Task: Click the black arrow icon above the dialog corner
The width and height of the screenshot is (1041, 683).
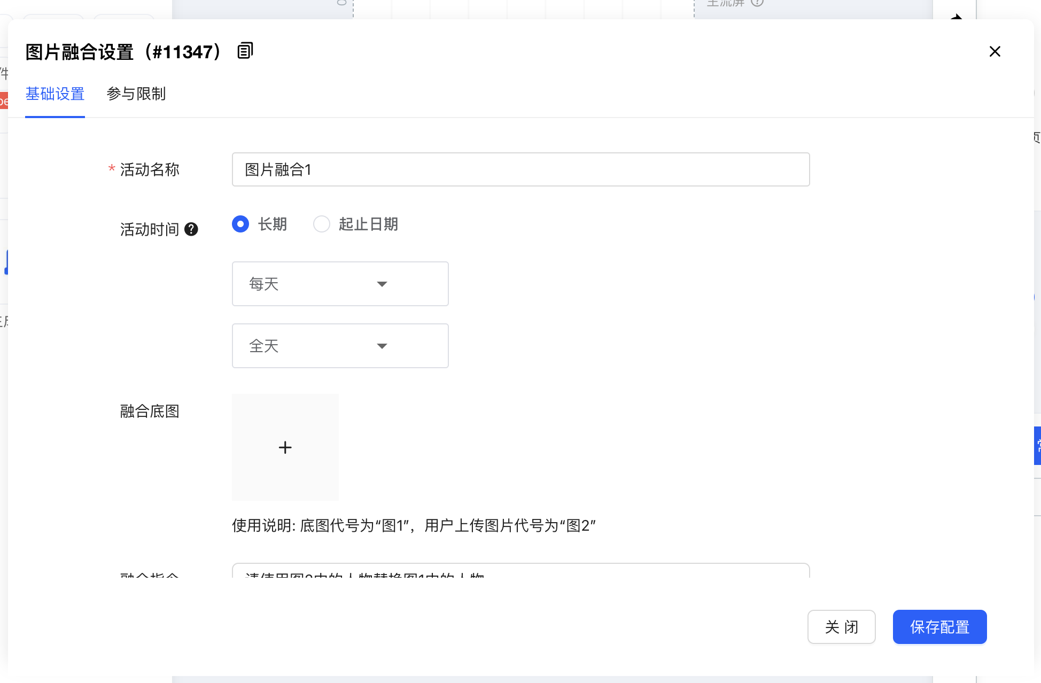Action: [x=956, y=16]
